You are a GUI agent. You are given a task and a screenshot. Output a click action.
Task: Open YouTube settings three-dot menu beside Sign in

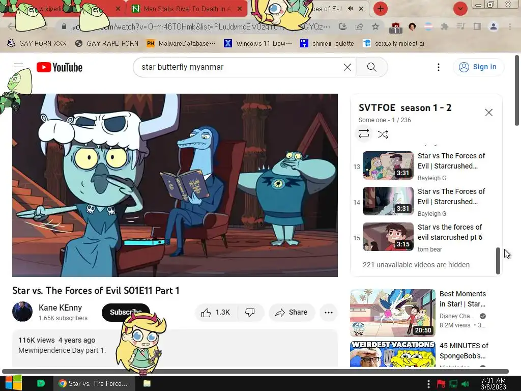tap(438, 67)
